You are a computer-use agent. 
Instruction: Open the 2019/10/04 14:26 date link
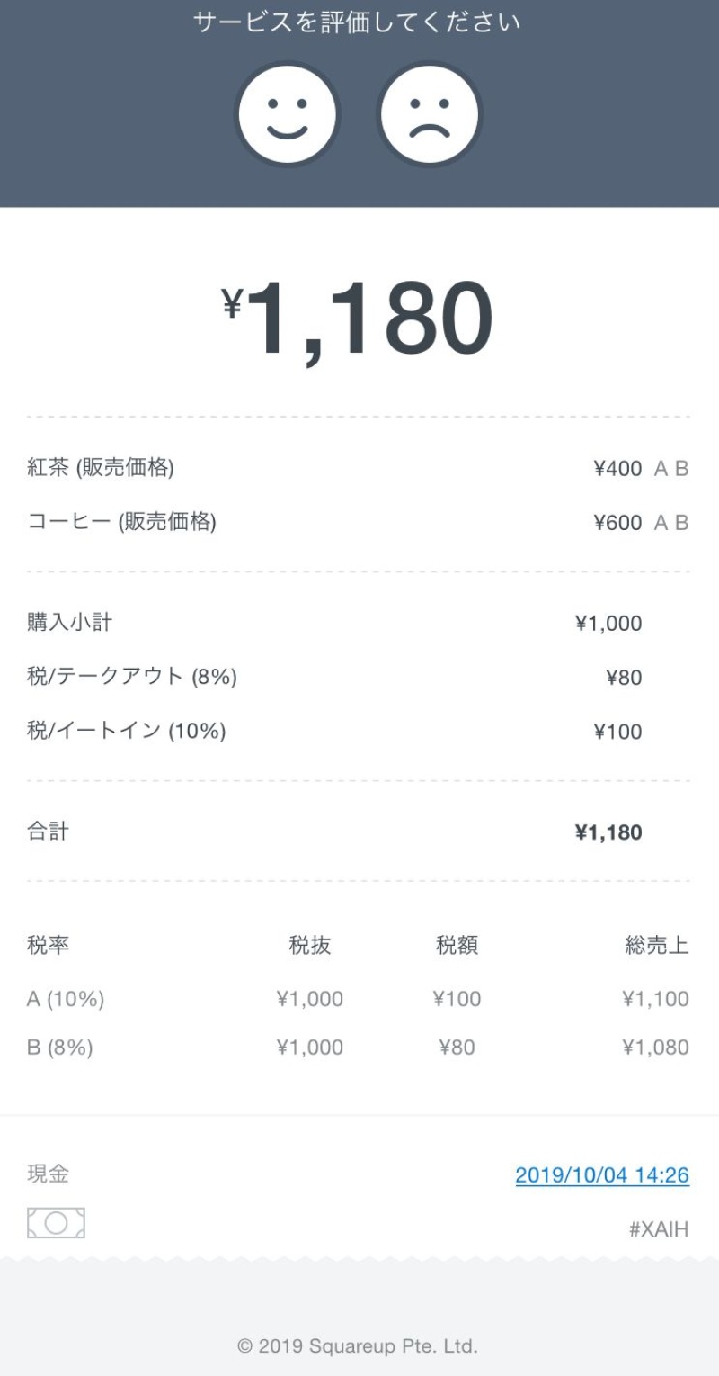602,1175
